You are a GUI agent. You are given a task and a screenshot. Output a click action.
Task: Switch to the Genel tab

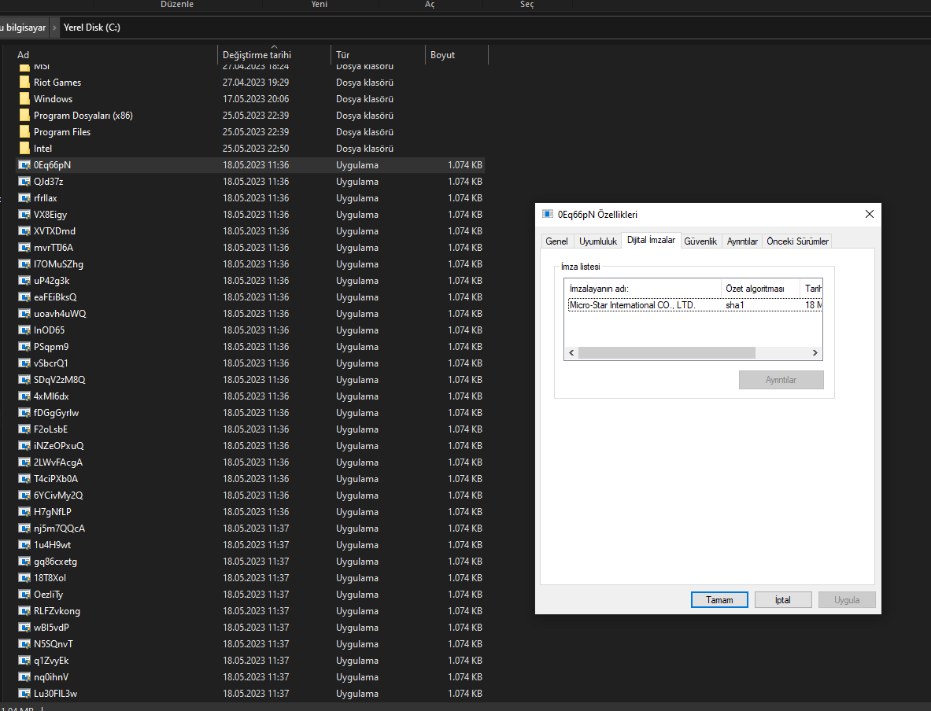pos(556,241)
